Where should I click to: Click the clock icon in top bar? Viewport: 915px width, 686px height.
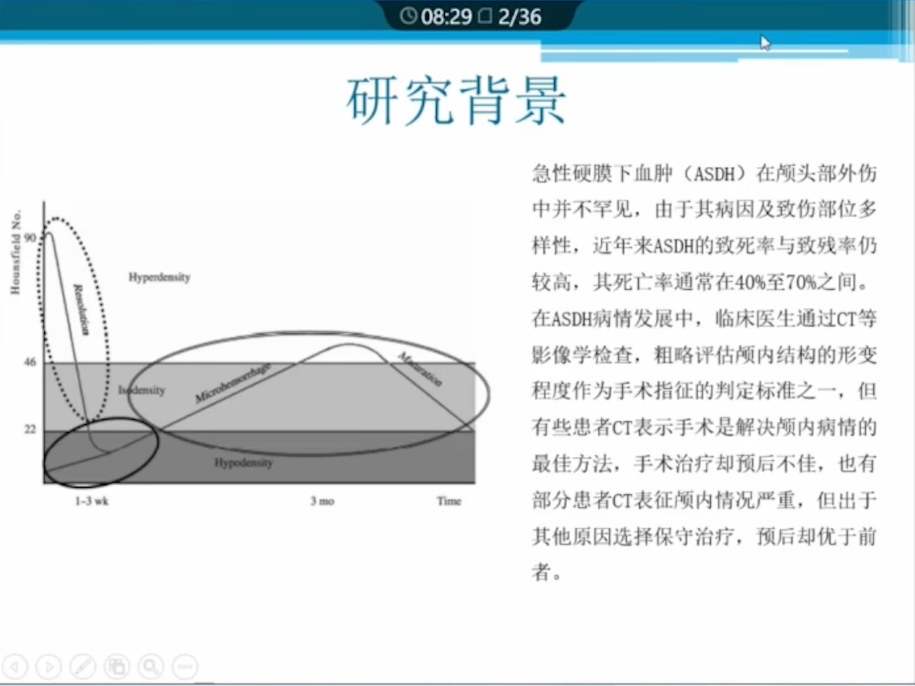[x=408, y=16]
